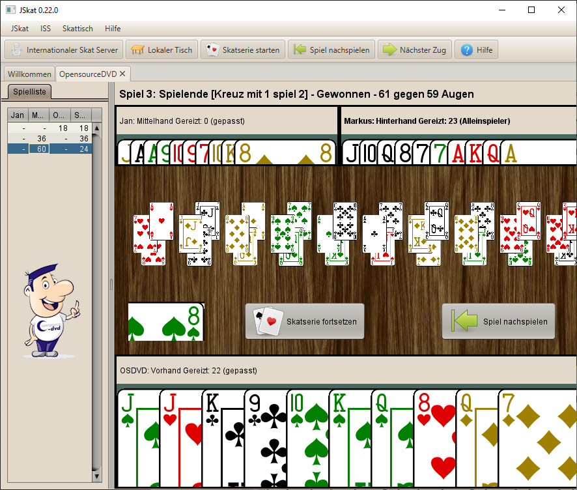Select the highlighted third row in game list

coord(49,149)
